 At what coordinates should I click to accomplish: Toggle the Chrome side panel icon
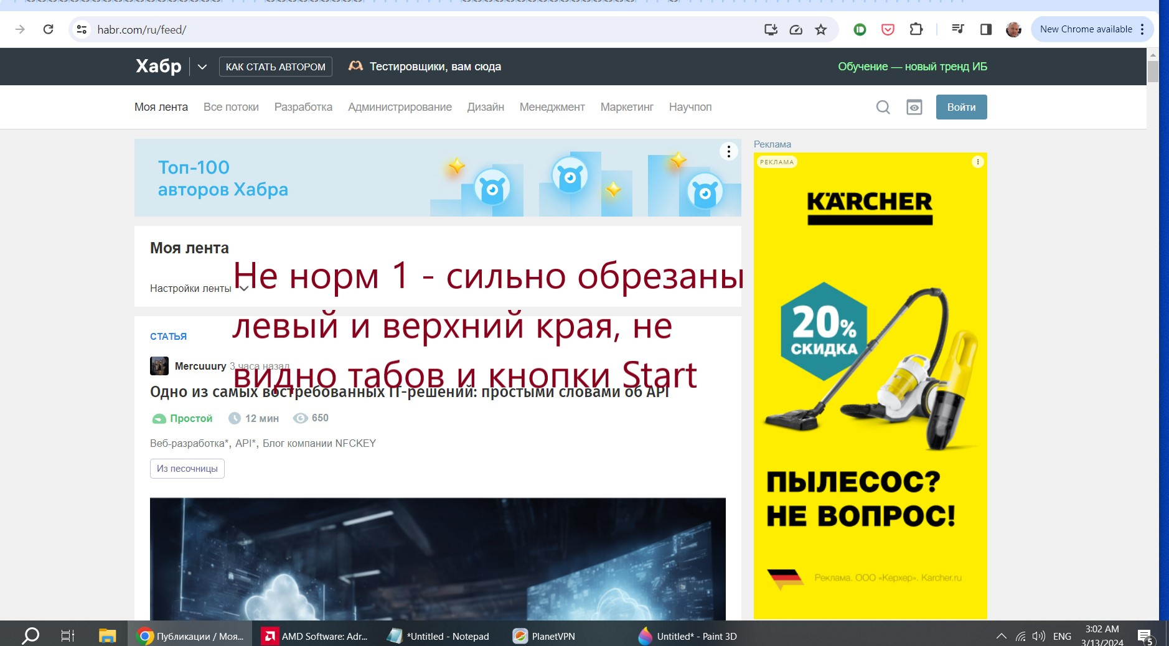(985, 29)
